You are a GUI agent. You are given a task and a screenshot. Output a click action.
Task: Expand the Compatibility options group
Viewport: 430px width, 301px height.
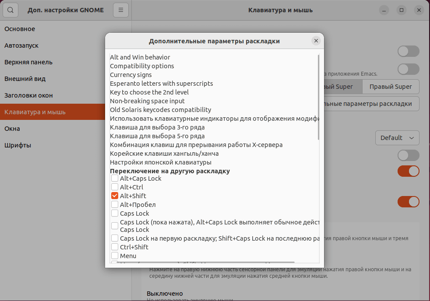142,66
